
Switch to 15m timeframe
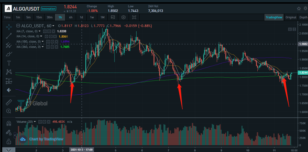(39, 17)
